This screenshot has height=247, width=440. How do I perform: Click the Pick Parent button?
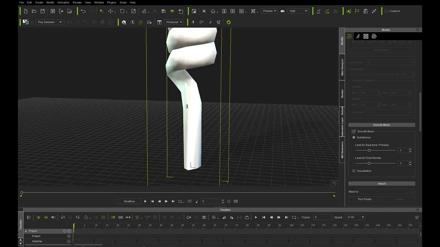click(364, 199)
